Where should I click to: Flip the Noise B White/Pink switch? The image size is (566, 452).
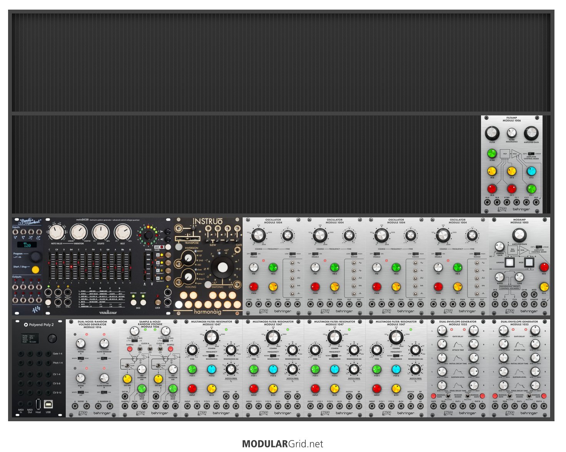tap(81, 392)
